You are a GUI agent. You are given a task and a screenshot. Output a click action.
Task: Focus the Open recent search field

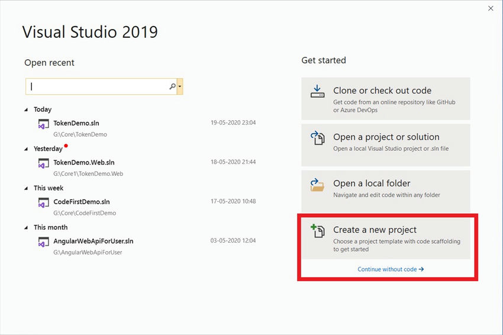click(97, 86)
